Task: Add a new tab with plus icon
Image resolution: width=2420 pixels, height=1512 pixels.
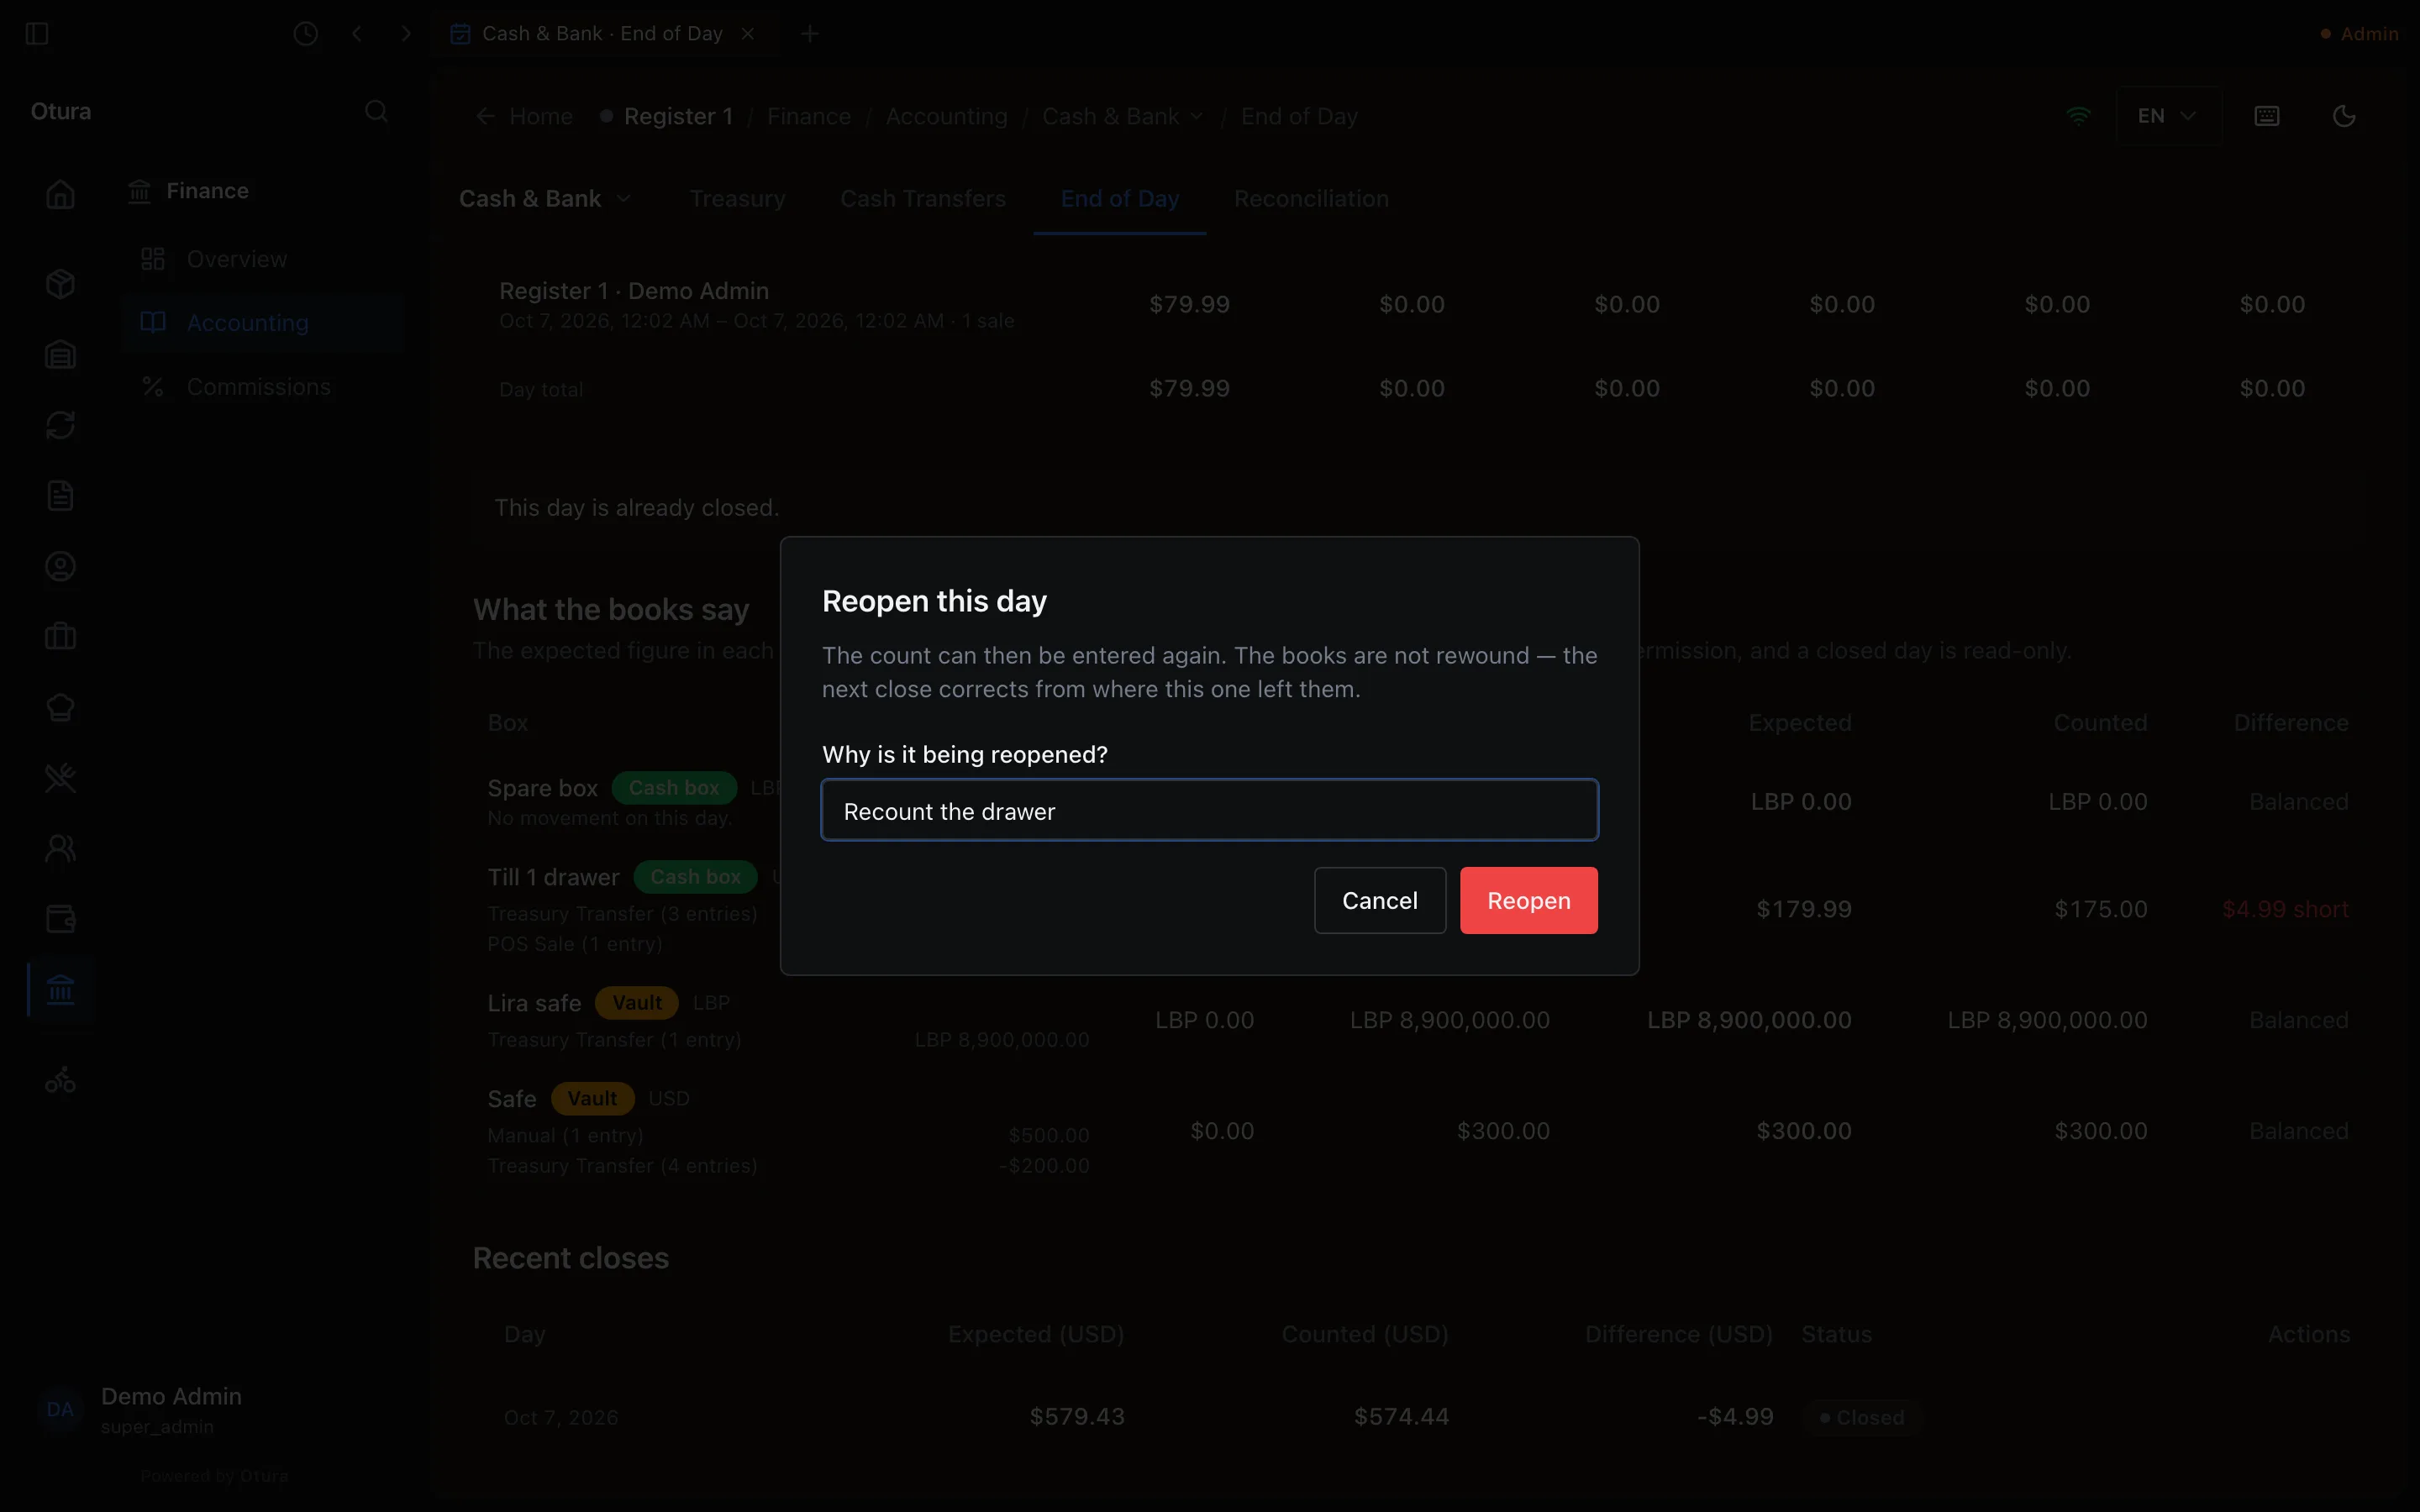Action: (x=810, y=34)
